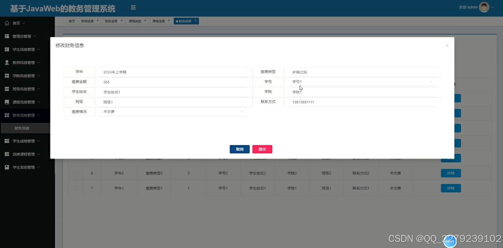Open the 课程类型 tab

(135, 21)
